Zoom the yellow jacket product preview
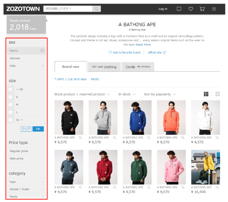 pos(217,187)
